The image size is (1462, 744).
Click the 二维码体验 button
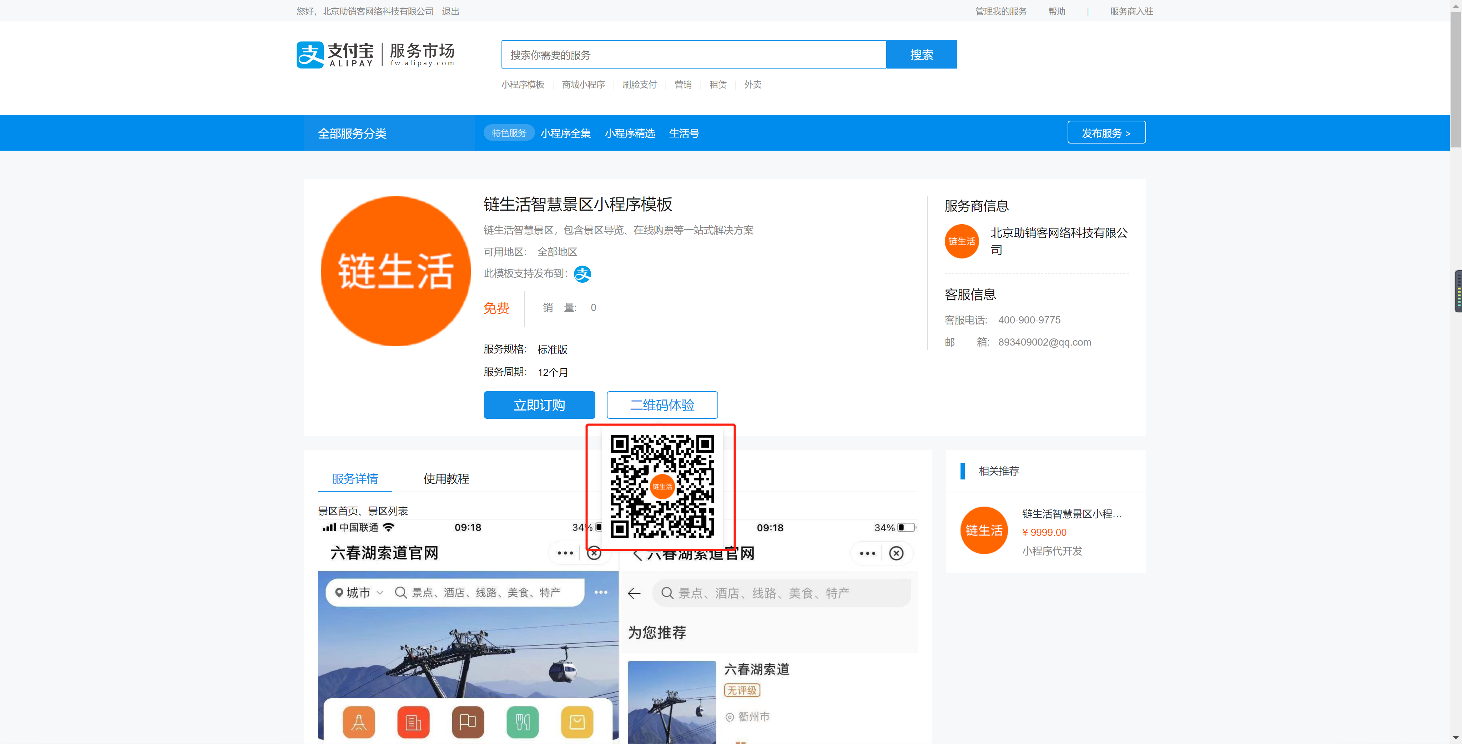pyautogui.click(x=662, y=404)
